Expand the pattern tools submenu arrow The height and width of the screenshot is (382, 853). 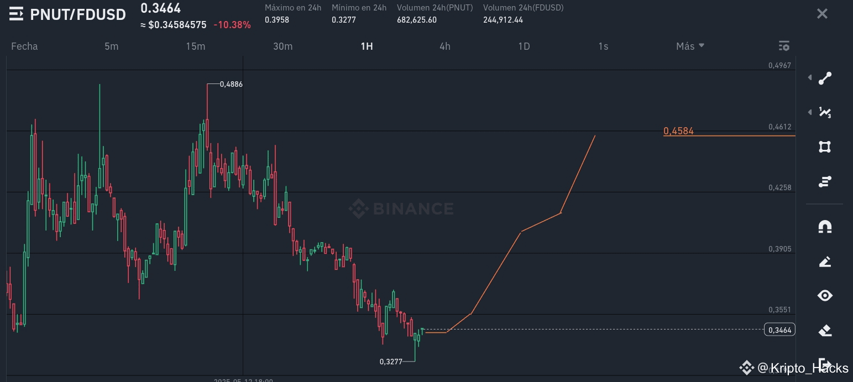tap(809, 112)
